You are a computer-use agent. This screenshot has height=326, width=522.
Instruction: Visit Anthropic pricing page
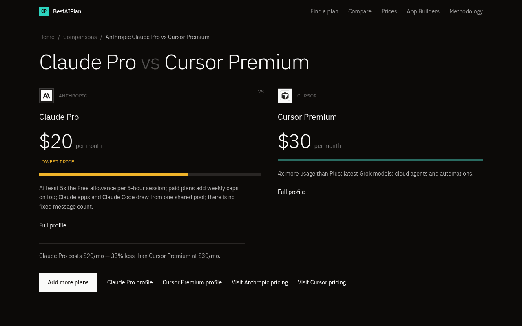[260, 282]
